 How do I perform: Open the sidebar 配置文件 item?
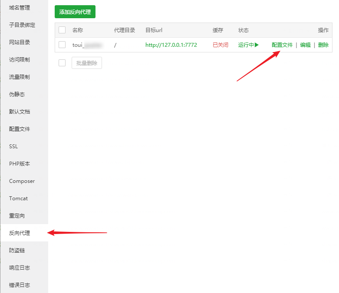[x=20, y=129]
